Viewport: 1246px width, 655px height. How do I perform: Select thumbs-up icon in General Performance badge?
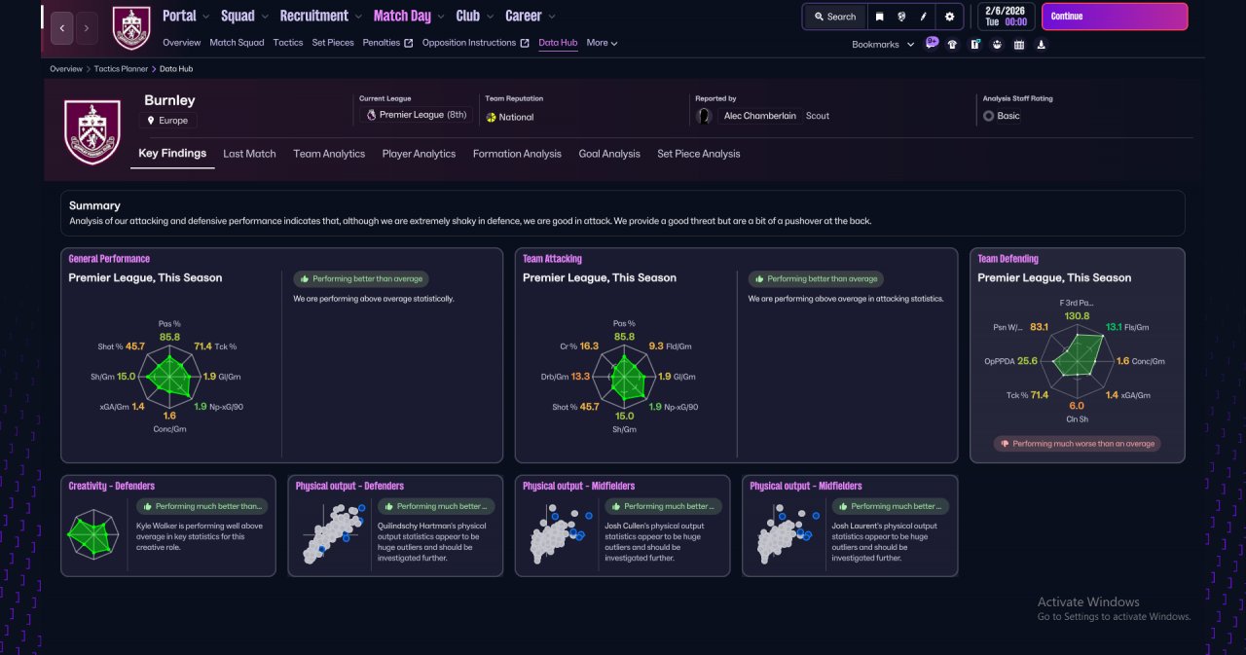pyautogui.click(x=305, y=279)
